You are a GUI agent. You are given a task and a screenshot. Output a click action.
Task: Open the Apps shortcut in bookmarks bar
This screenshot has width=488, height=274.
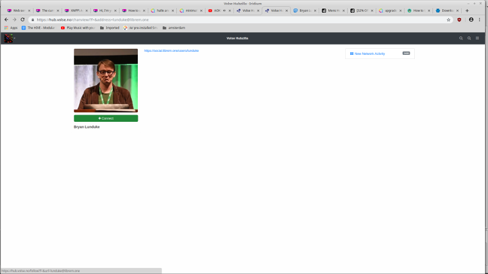click(x=10, y=27)
